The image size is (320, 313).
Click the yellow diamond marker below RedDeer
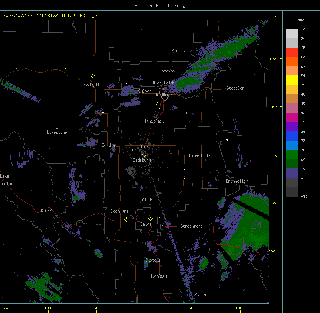(158, 104)
